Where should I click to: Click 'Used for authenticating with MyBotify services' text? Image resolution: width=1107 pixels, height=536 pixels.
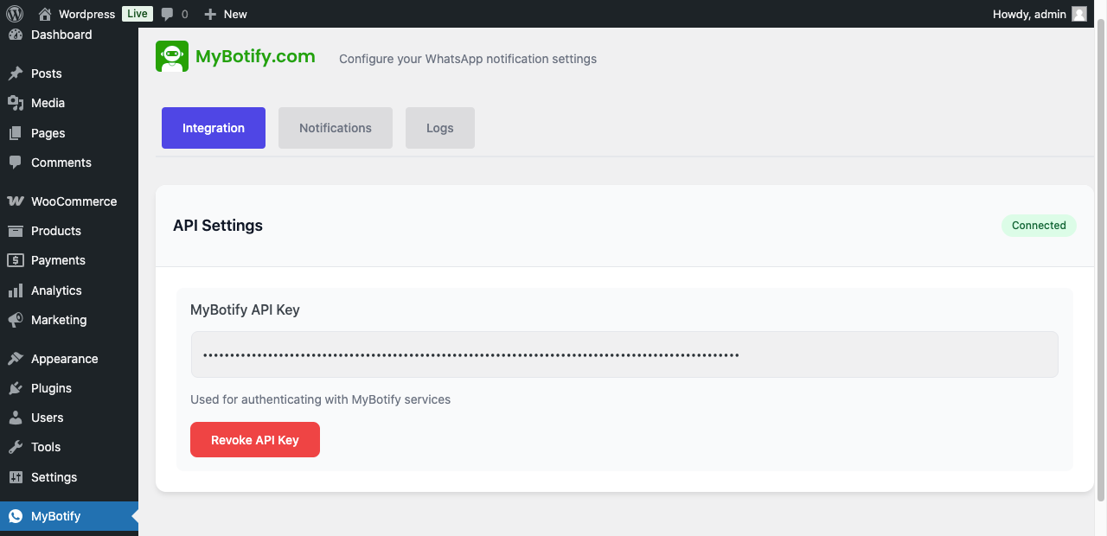click(320, 399)
